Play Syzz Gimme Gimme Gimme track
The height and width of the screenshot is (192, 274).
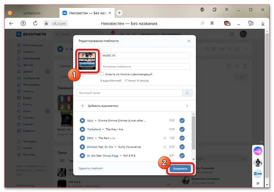pos(82,120)
